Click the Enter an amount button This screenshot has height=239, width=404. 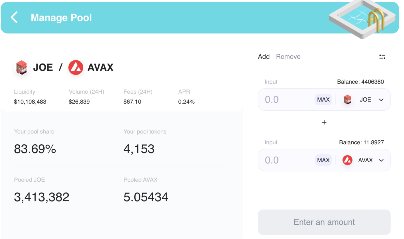point(324,222)
